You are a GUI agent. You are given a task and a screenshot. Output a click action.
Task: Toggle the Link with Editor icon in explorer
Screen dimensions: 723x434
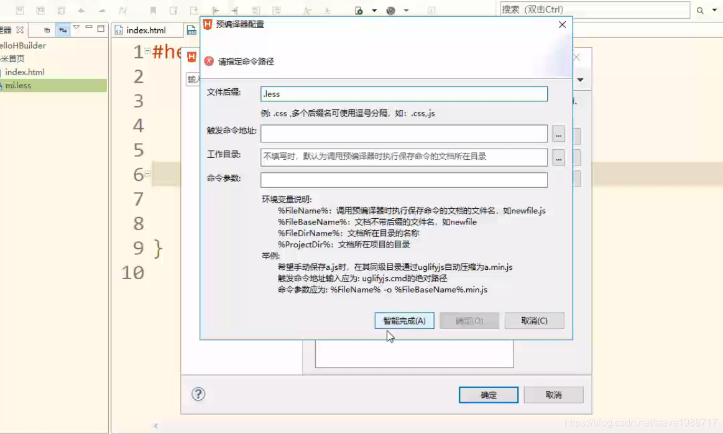pyautogui.click(x=63, y=30)
